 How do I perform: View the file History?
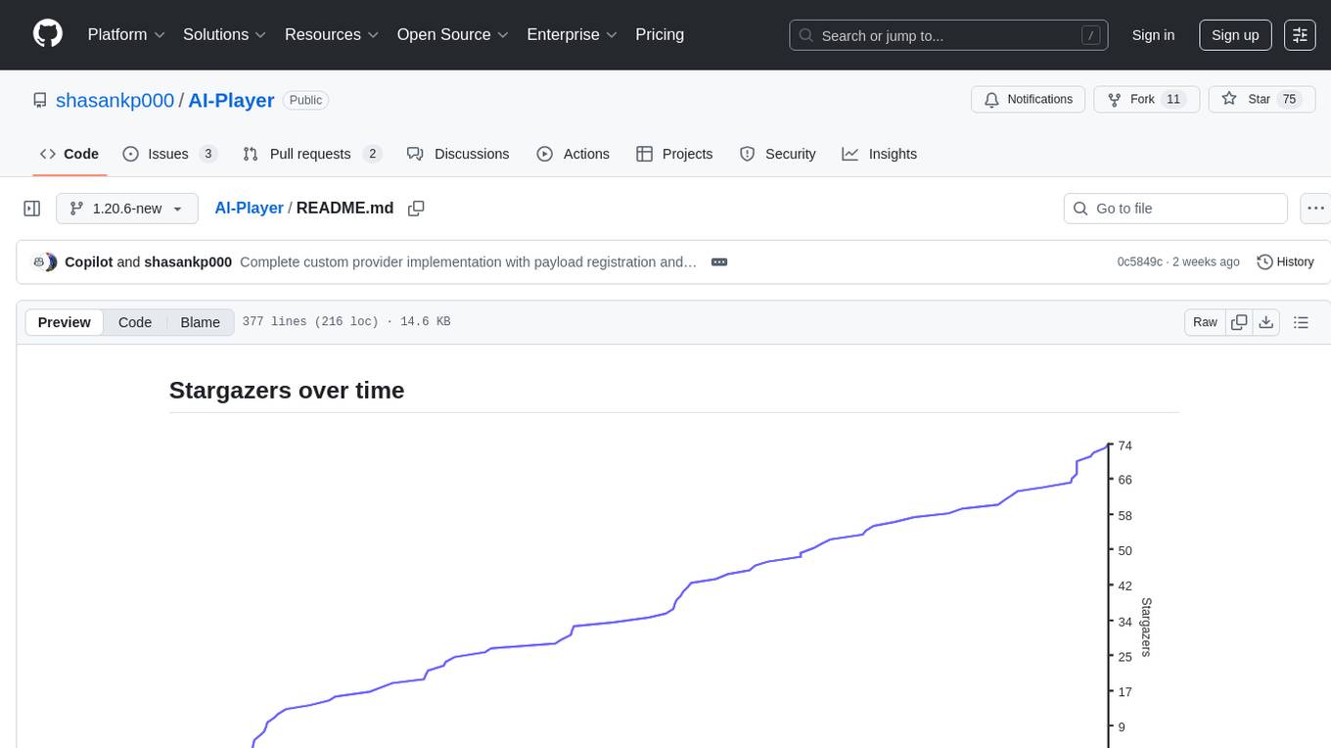pos(1285,261)
